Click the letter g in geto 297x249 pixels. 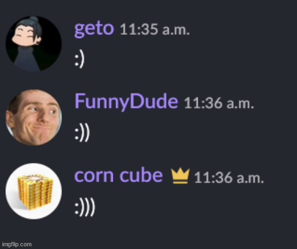coord(80,30)
